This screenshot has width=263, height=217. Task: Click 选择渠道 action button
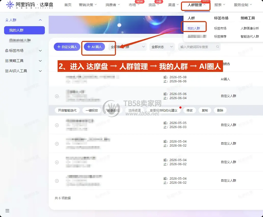(135, 110)
